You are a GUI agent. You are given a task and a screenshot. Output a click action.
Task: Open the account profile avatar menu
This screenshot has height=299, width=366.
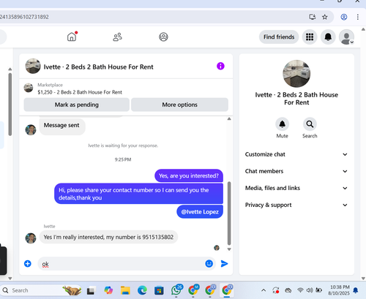click(x=346, y=37)
